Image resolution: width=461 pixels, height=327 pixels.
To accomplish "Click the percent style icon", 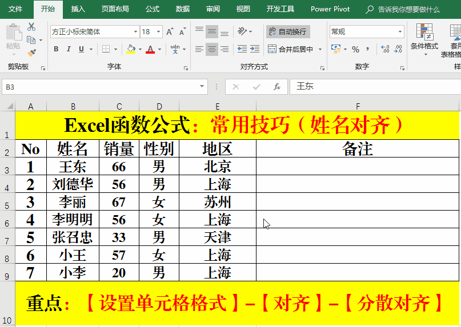I will 355,49.
